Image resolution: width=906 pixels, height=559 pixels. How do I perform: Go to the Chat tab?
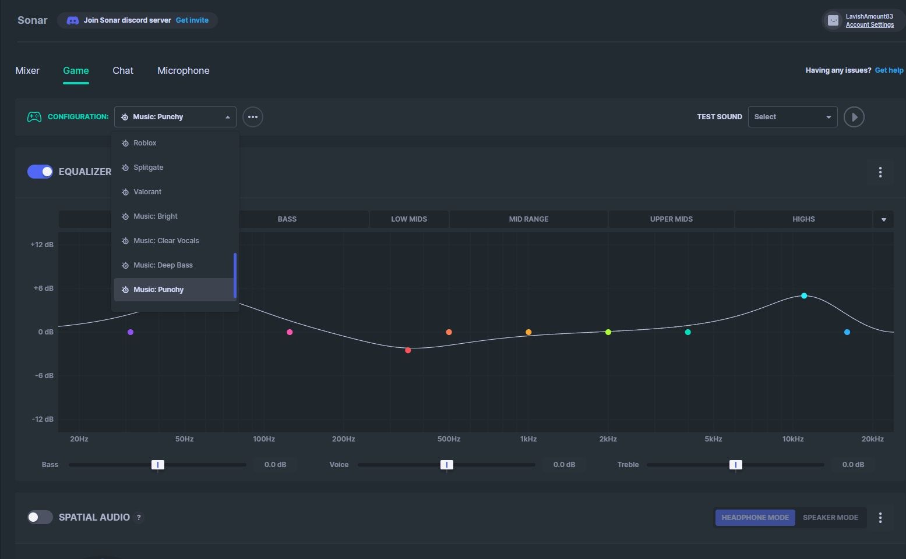(123, 70)
